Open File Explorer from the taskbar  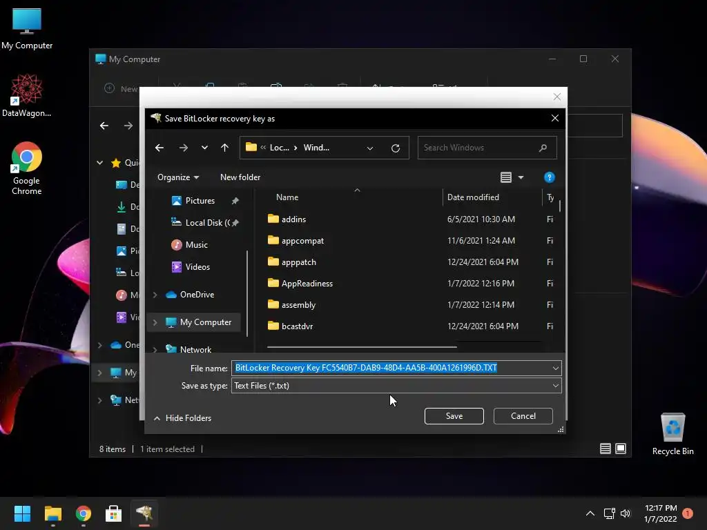(x=52, y=513)
